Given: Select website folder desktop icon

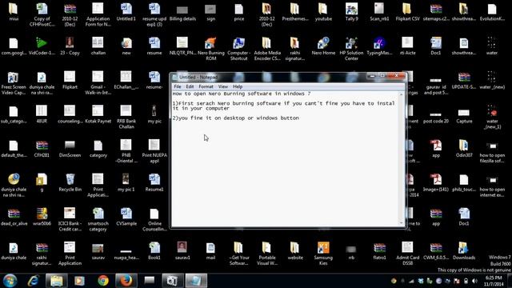Looking at the screenshot, I should (x=295, y=250).
